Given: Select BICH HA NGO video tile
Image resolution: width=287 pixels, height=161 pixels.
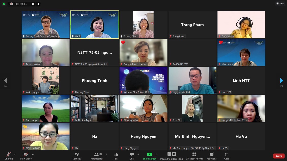Looking at the screenshot, I should click(x=46, y=136).
